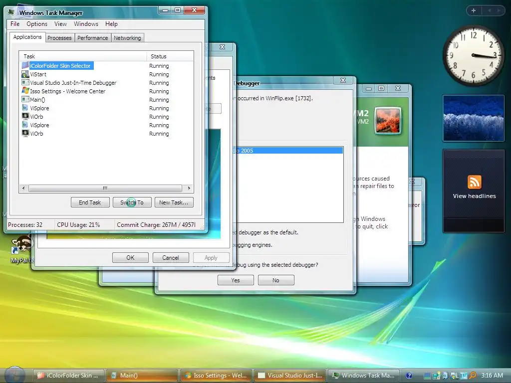The image size is (511, 383).
Task: Open the Windows menu in Task Manager
Action: (86, 24)
